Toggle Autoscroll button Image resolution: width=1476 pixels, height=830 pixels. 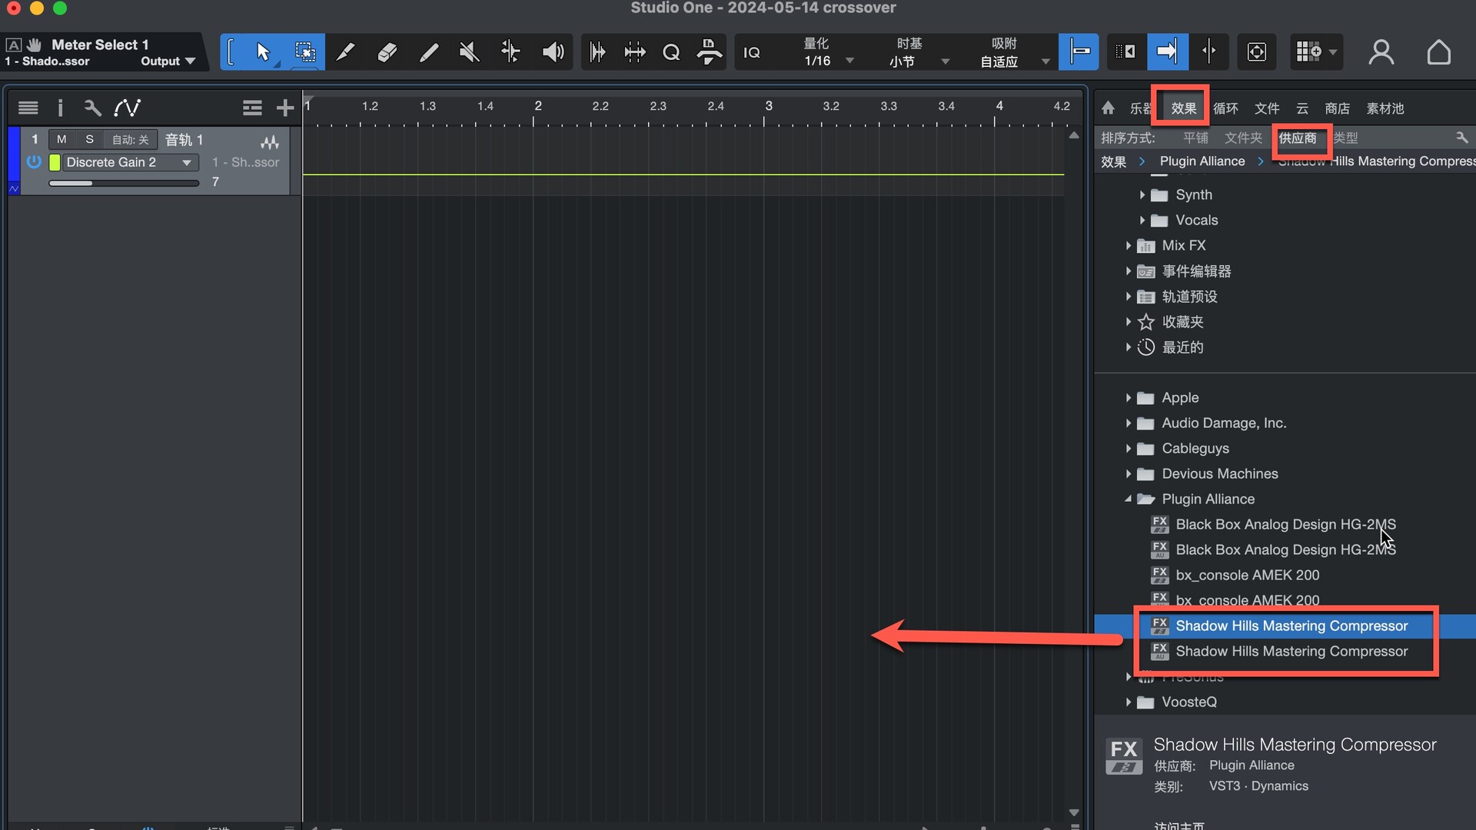(1167, 52)
